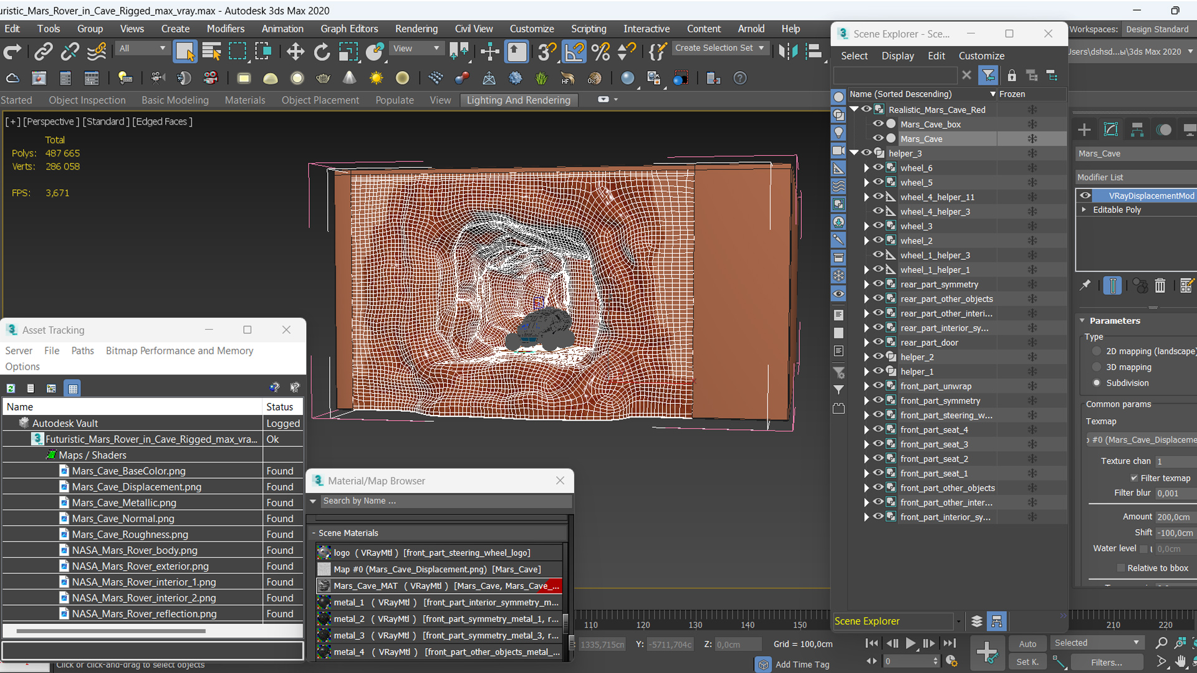Switch to Object Placement tab
The width and height of the screenshot is (1197, 673).
[x=320, y=100]
